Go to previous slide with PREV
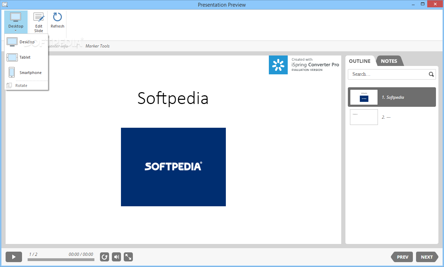The height and width of the screenshot is (267, 444). pos(402,257)
